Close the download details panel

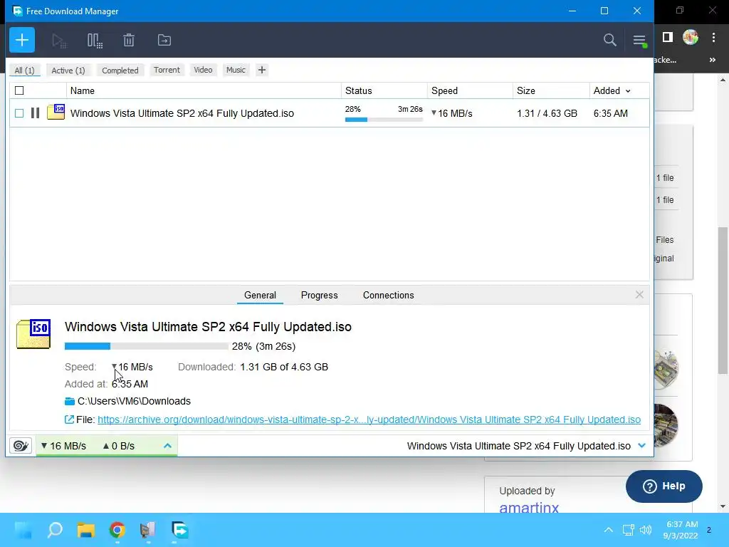coord(639,295)
